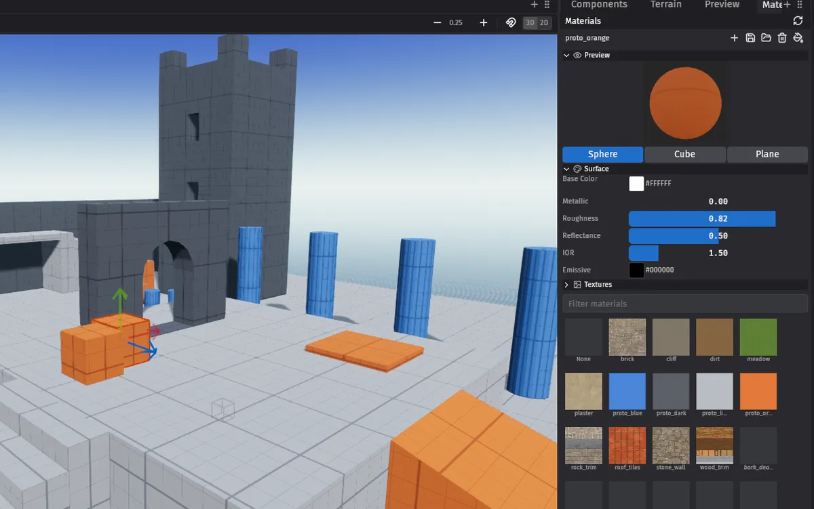
Task: Select Sphere preview shape
Action: (x=602, y=154)
